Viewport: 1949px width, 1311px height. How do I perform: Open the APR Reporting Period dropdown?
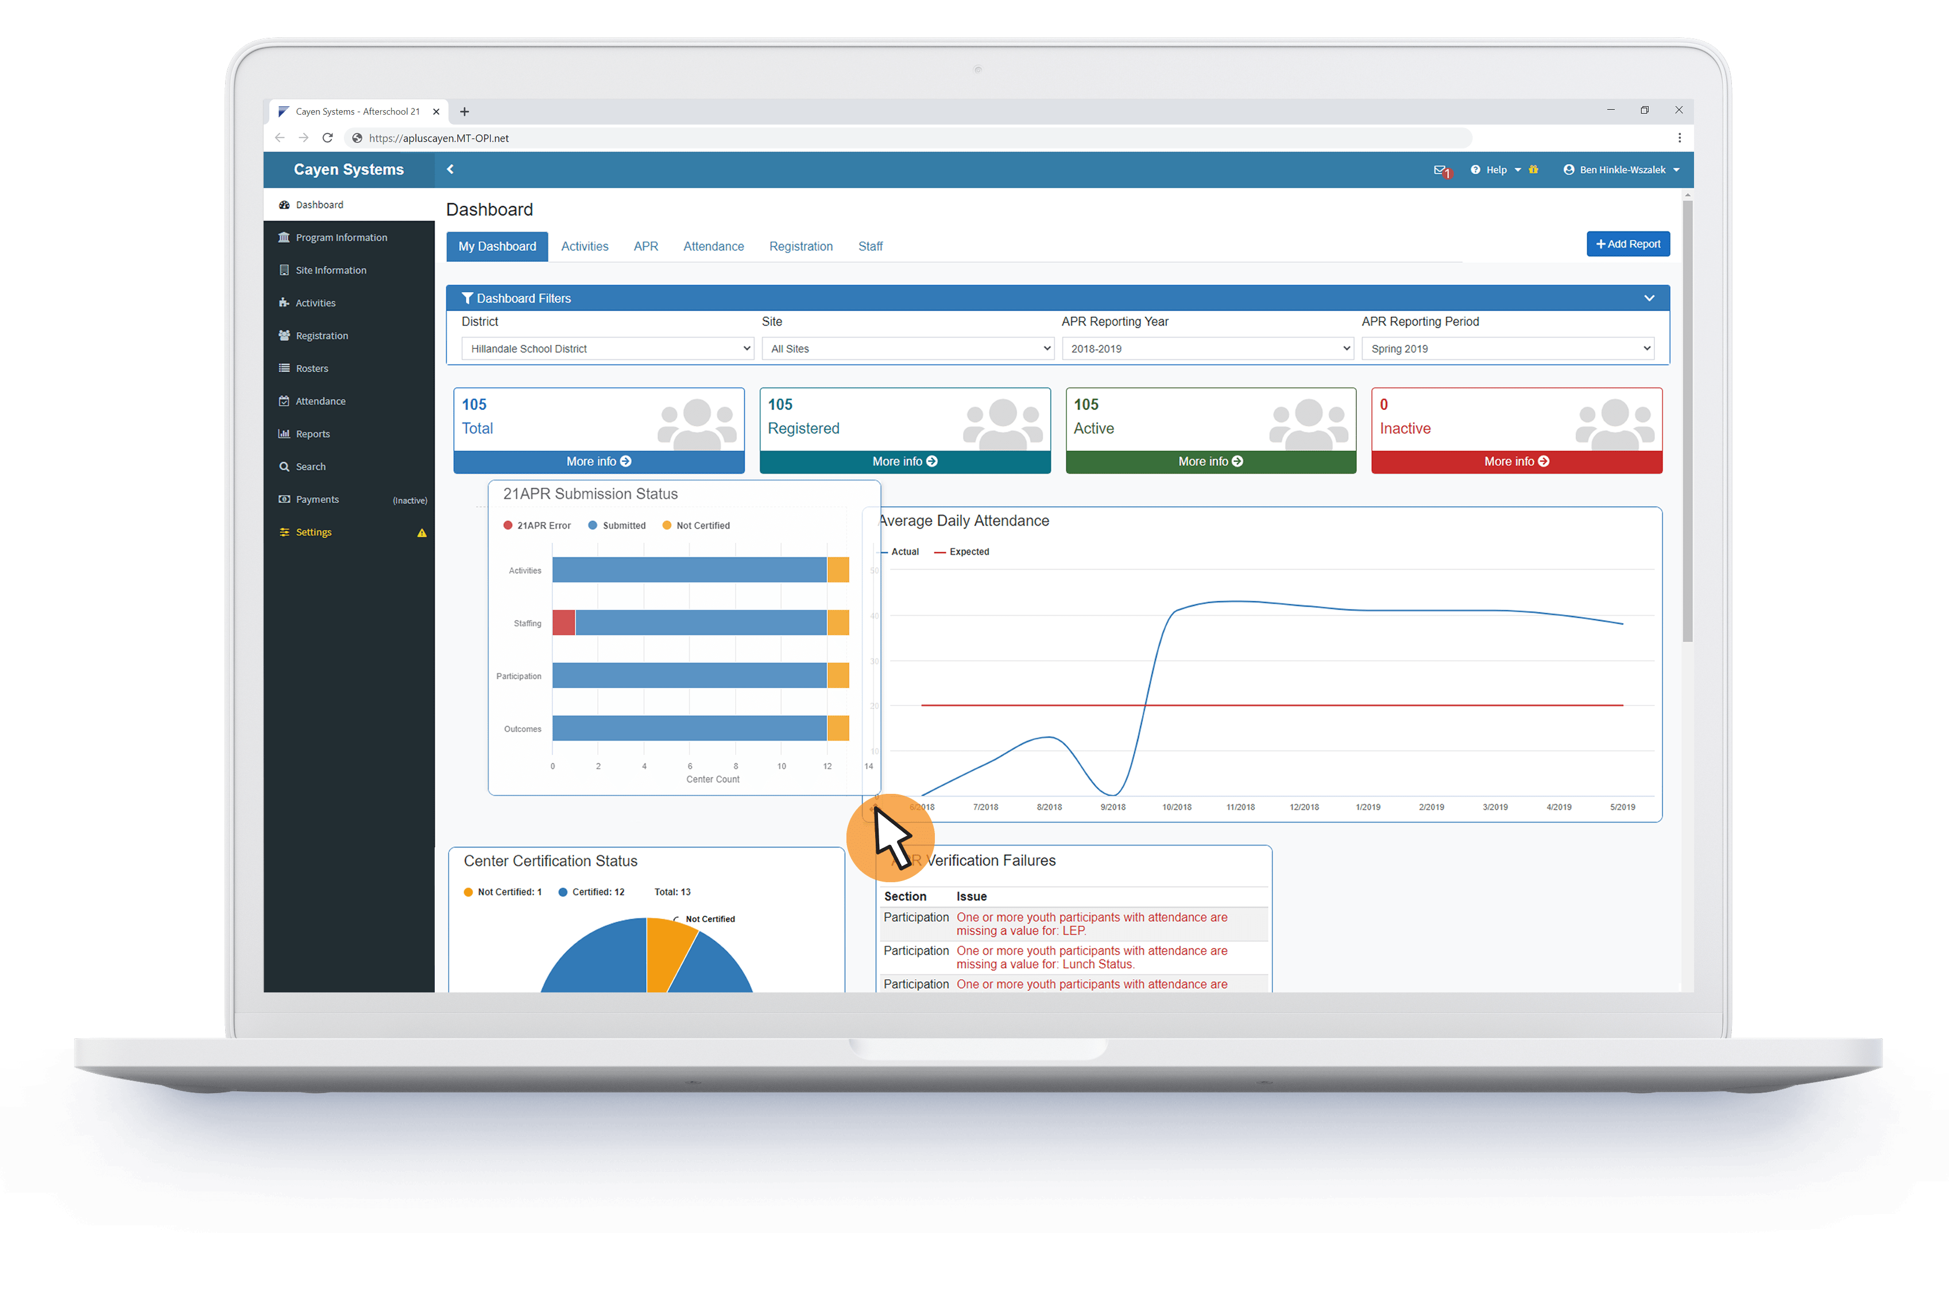click(1507, 348)
